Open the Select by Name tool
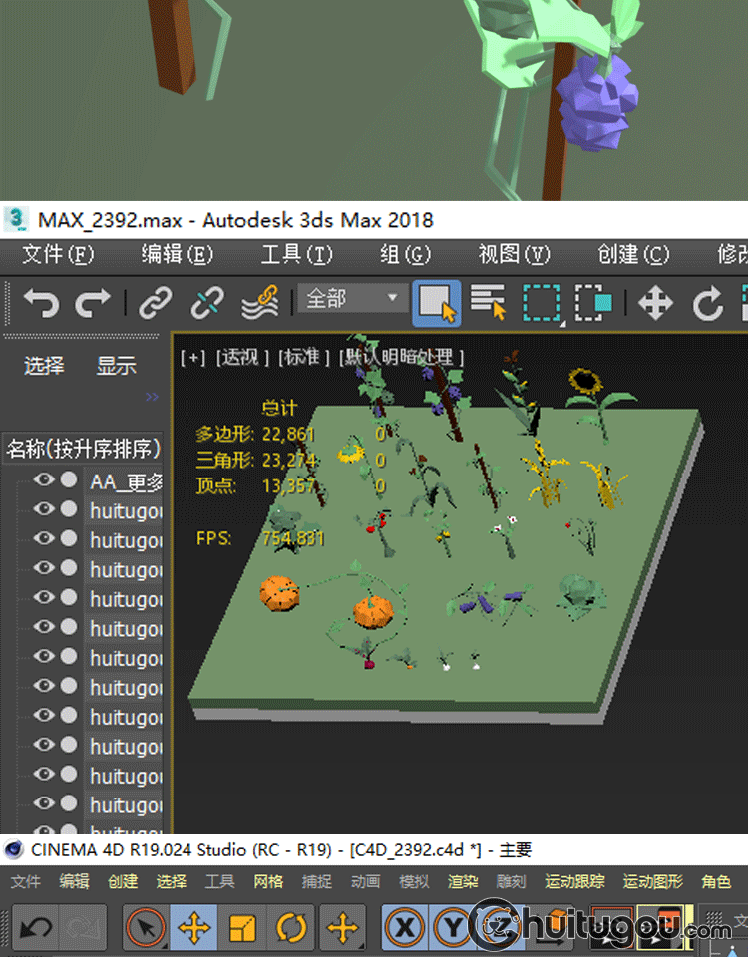The width and height of the screenshot is (748, 957). [488, 302]
